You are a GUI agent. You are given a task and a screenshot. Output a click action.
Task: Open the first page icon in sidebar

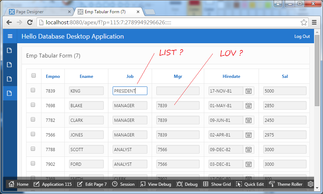pos(9,50)
